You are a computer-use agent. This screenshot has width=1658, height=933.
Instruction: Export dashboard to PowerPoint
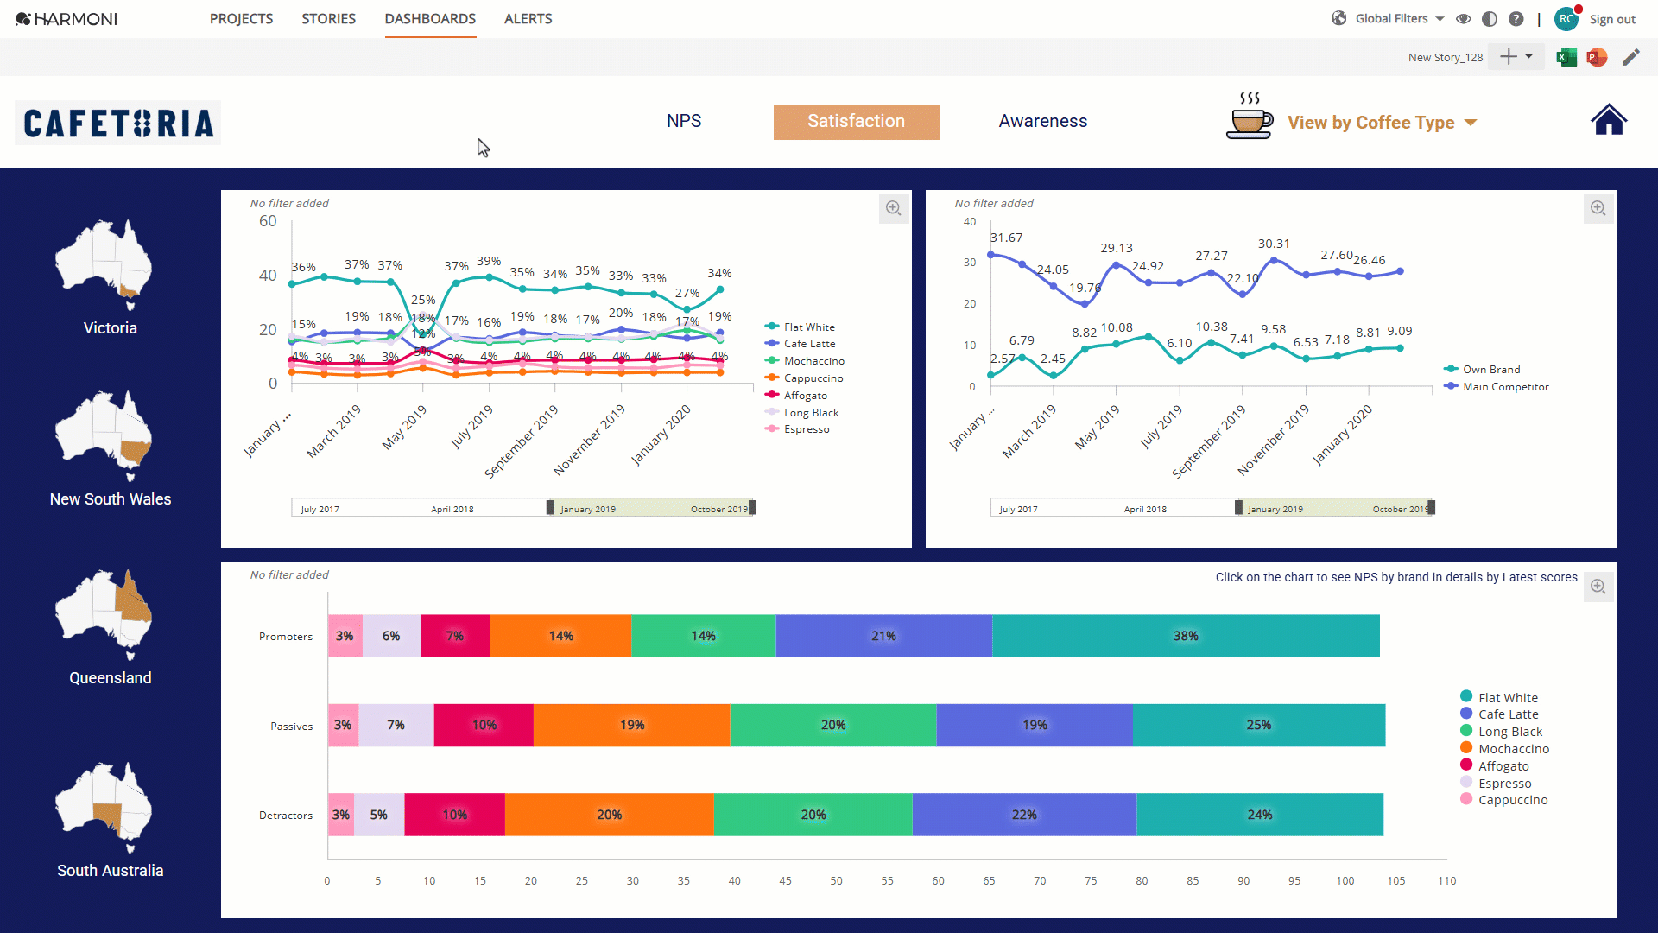coord(1597,57)
